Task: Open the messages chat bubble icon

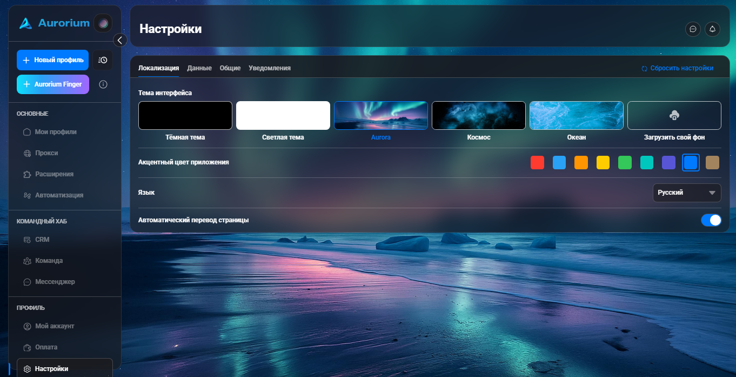Action: click(x=693, y=29)
